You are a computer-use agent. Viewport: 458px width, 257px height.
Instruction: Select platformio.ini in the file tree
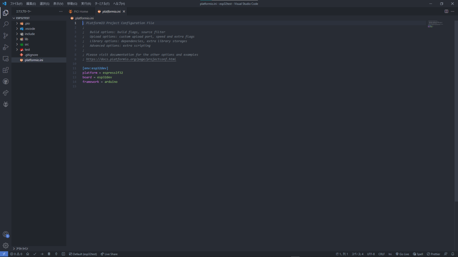(39, 60)
